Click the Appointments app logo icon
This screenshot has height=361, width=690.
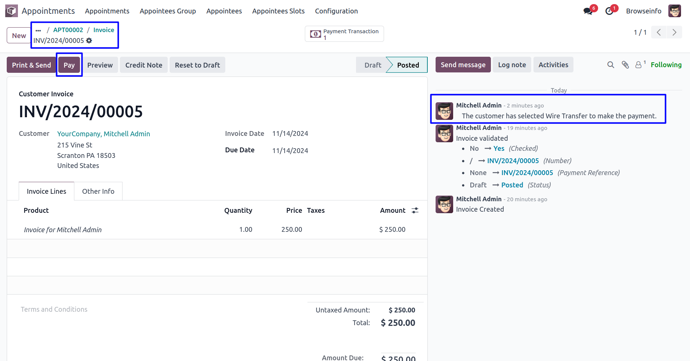coord(12,11)
